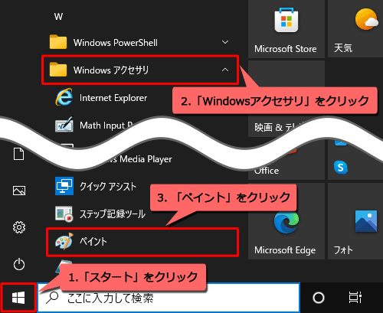Click the search box on taskbar
This screenshot has width=383, height=313.
coord(169,298)
